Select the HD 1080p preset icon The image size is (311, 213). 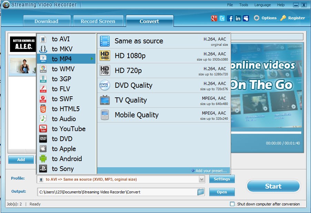pos(105,56)
